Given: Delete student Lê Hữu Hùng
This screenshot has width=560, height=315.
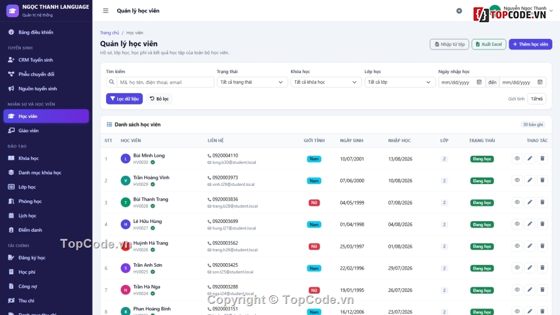Looking at the screenshot, I should click(x=542, y=224).
